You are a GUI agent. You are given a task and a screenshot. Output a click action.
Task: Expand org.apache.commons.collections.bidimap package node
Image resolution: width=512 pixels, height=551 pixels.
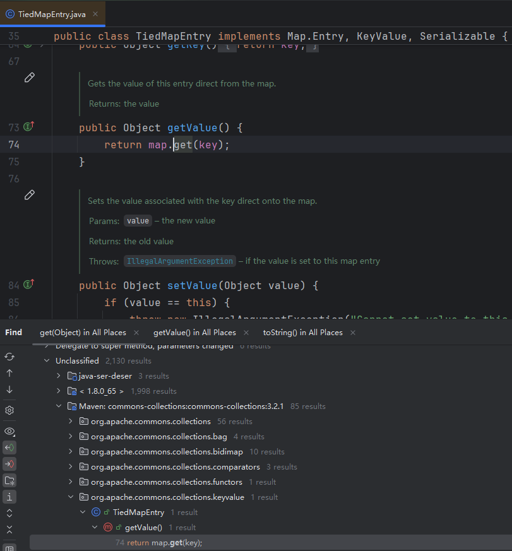[x=71, y=452]
